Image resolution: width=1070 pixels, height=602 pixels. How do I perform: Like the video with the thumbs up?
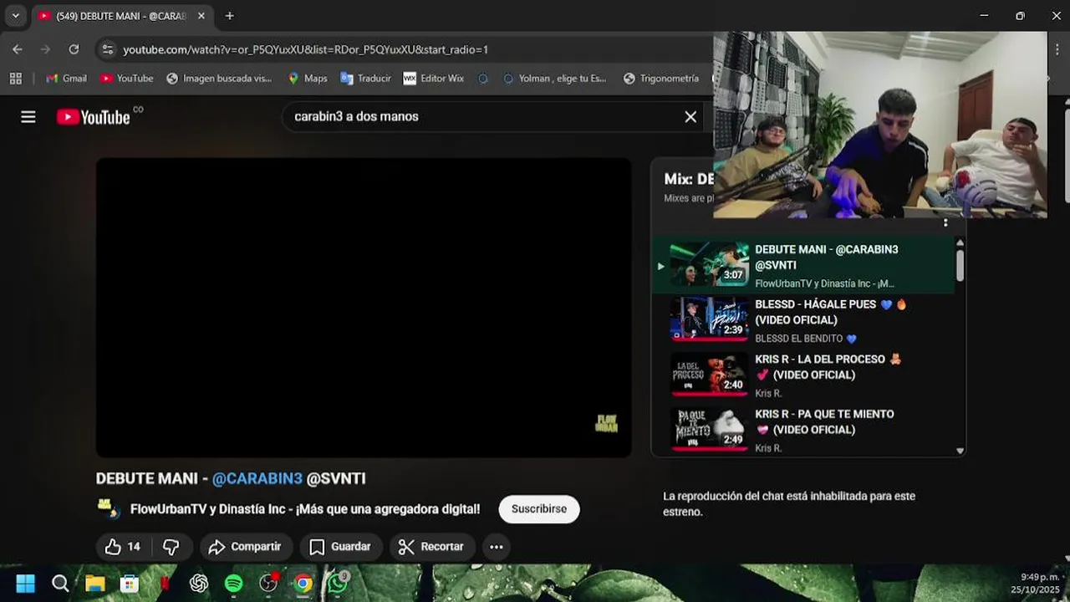point(122,547)
